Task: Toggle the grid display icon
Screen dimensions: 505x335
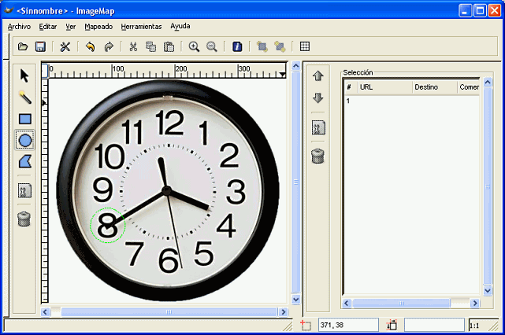Action: [304, 47]
